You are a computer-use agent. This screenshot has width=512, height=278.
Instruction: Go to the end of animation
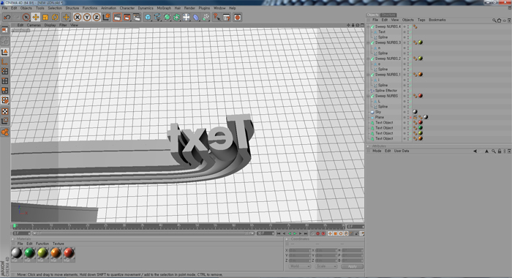306,233
